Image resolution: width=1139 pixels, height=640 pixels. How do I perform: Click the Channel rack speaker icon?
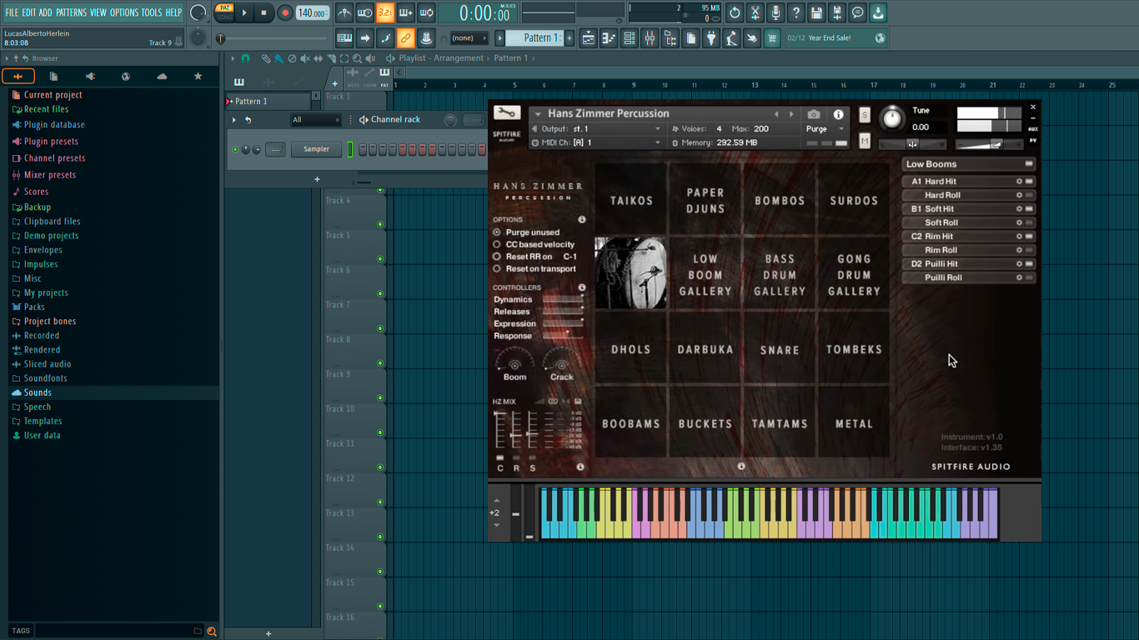[364, 120]
